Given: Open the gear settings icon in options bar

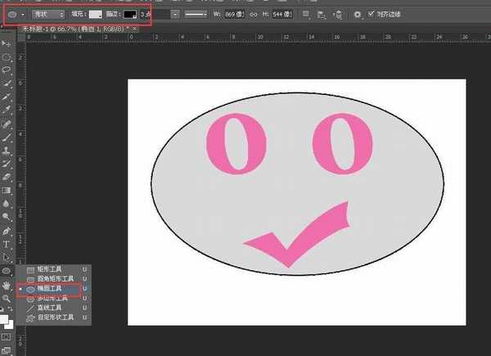Looking at the screenshot, I should pos(357,15).
